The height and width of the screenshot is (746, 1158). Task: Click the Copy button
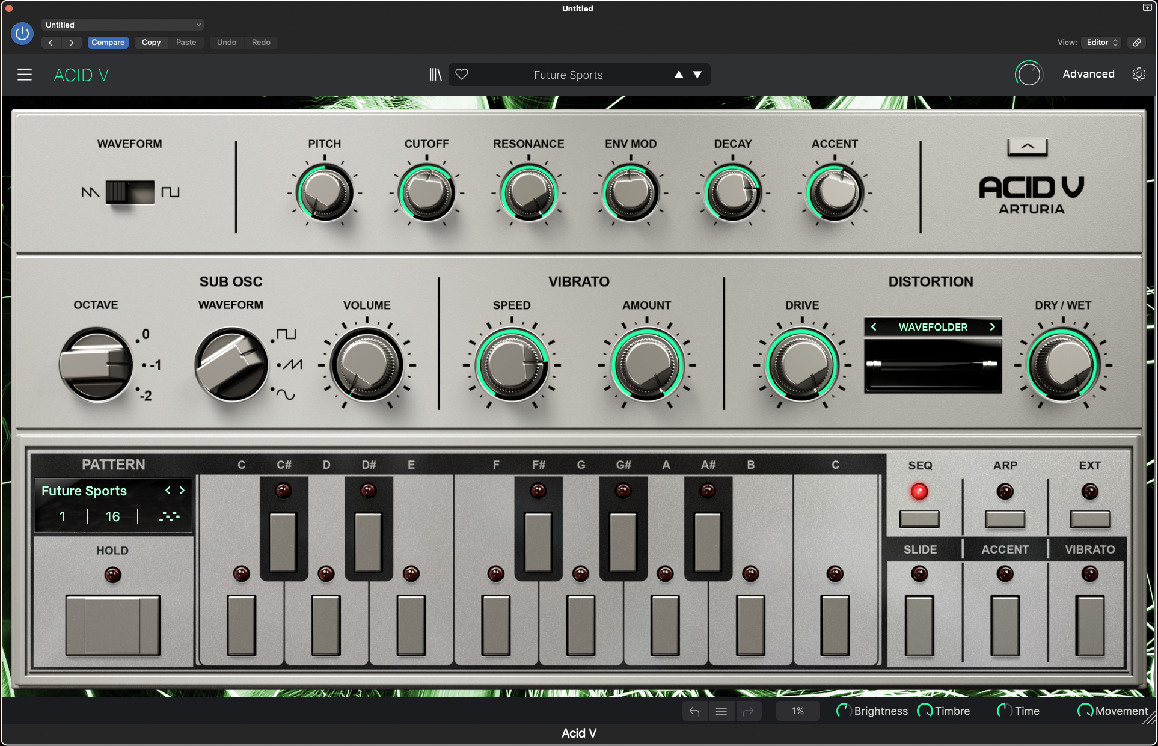[x=151, y=42]
